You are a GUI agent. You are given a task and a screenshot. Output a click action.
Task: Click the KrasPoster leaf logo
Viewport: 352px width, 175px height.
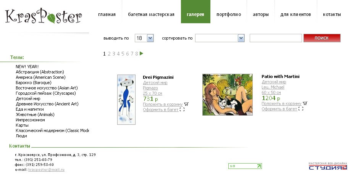click(44, 16)
